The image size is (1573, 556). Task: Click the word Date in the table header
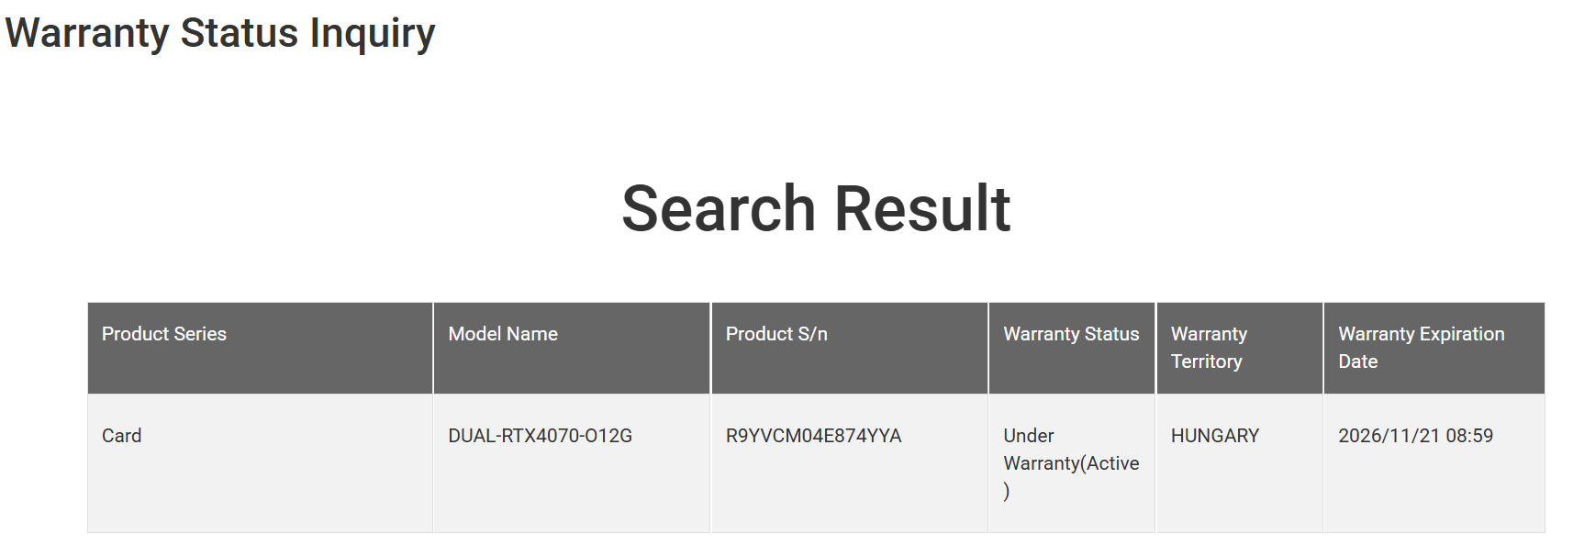tap(1357, 361)
